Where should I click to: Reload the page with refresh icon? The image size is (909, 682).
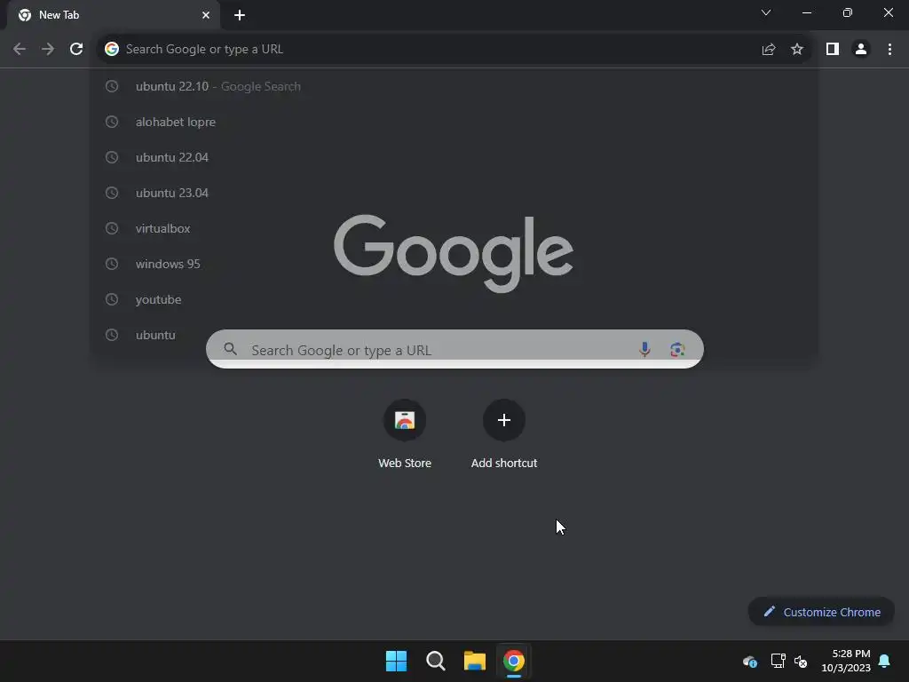pyautogui.click(x=76, y=50)
